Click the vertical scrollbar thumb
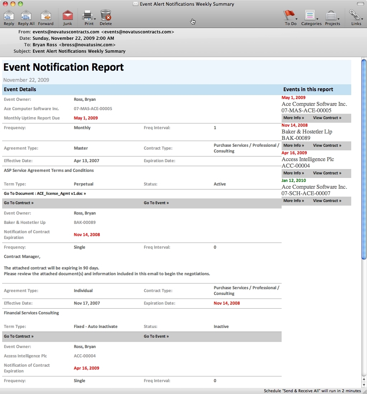 [x=364, y=159]
